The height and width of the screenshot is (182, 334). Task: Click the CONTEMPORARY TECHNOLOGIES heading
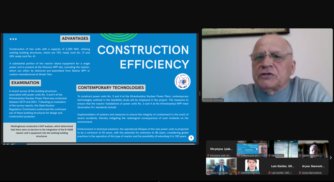coord(111,88)
